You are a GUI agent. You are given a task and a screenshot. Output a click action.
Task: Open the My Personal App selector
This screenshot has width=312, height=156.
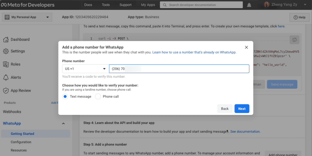click(27, 17)
